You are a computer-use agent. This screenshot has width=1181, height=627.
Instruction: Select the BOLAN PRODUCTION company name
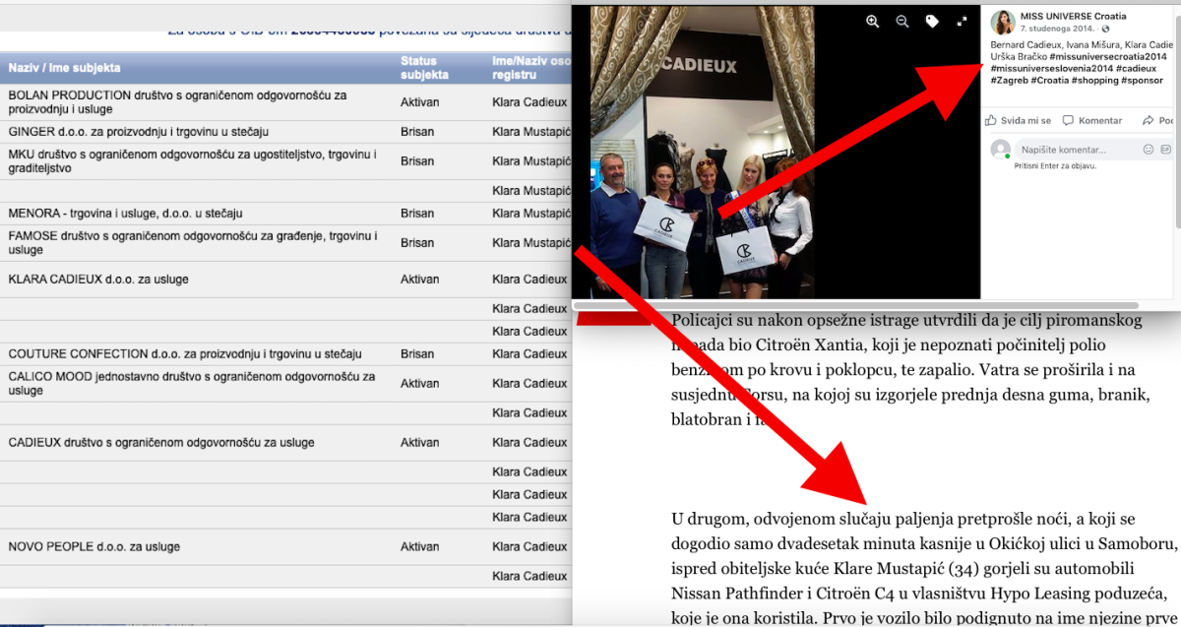(x=177, y=101)
